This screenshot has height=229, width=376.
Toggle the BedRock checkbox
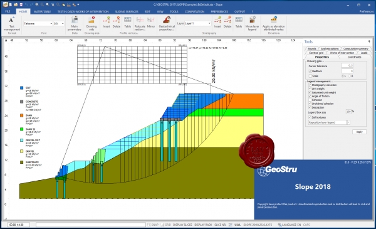[310, 71]
